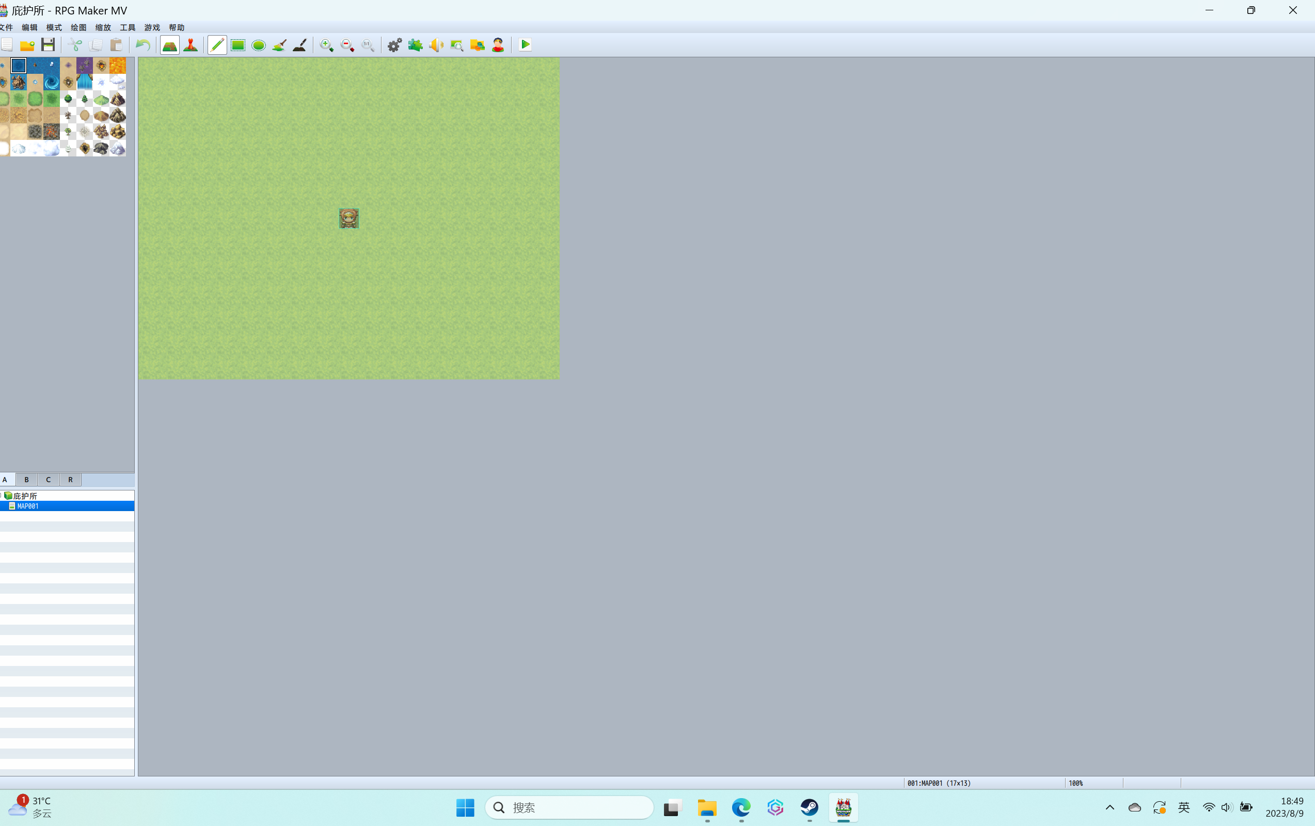Click the player start character on map
Viewport: 1315px width, 826px height.
pos(349,218)
